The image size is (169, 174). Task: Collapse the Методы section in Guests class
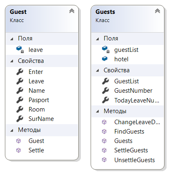pos(98,112)
